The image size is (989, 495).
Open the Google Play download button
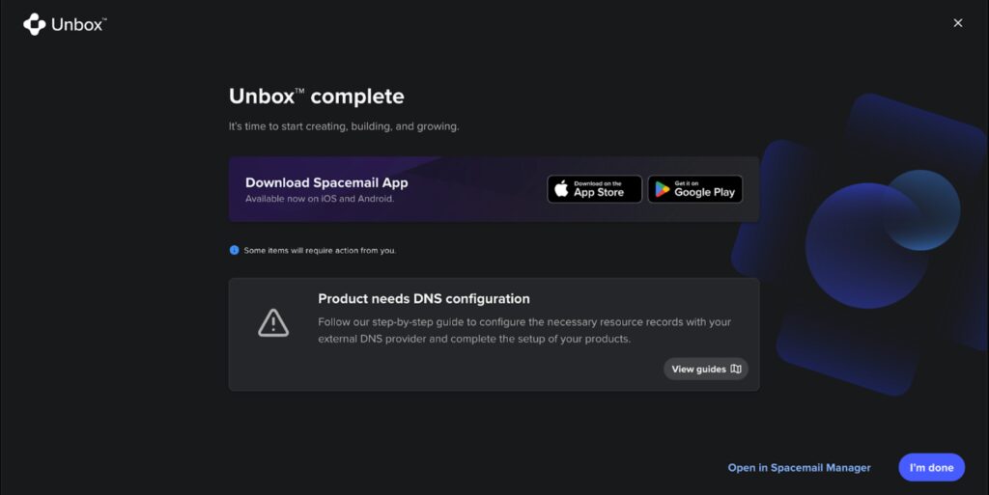point(694,189)
